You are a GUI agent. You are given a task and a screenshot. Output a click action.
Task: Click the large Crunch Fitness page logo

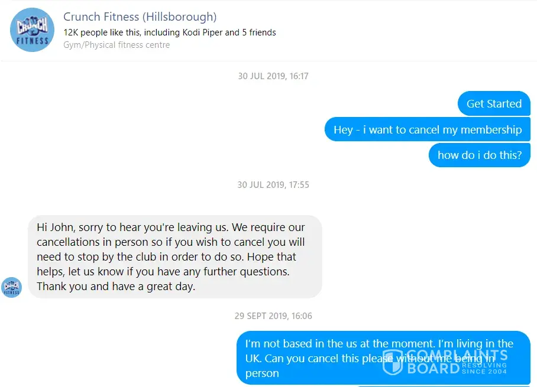32,30
